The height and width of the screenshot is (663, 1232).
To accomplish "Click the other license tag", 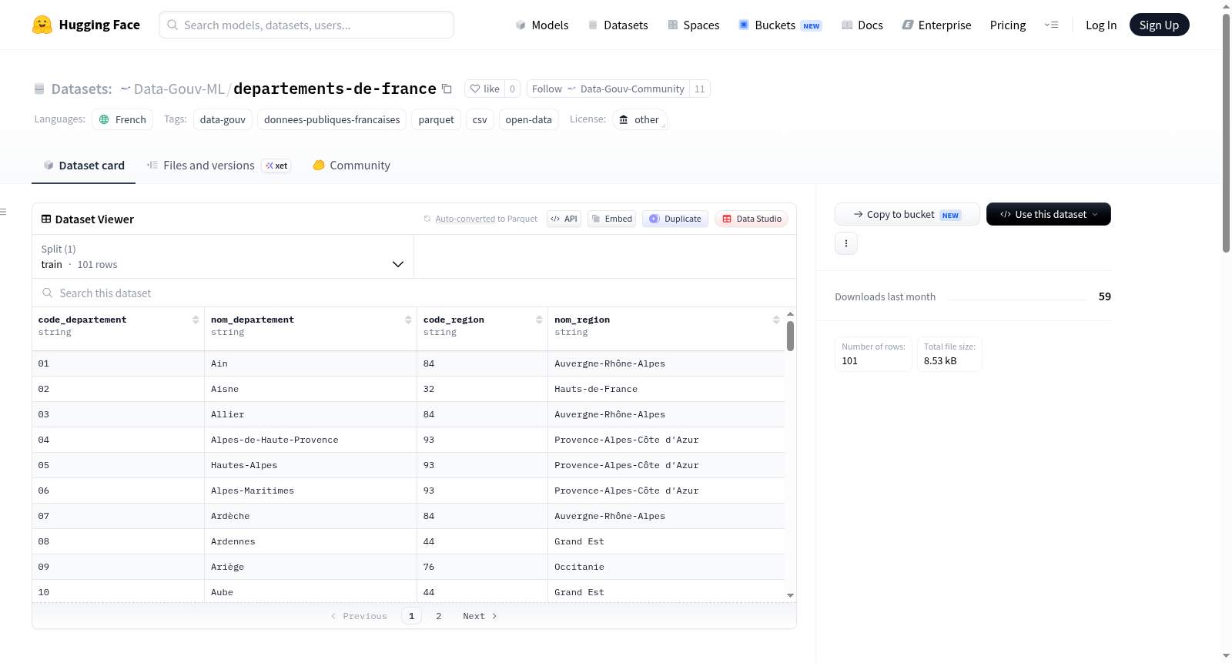I will click(x=639, y=119).
